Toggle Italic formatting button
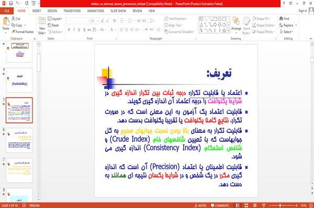This screenshot has width=314, height=208. [74, 30]
